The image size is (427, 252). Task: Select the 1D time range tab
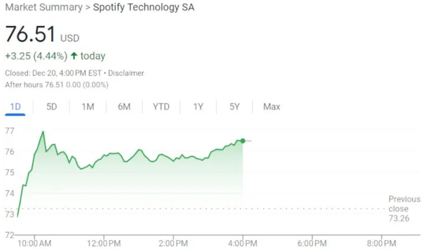15,107
